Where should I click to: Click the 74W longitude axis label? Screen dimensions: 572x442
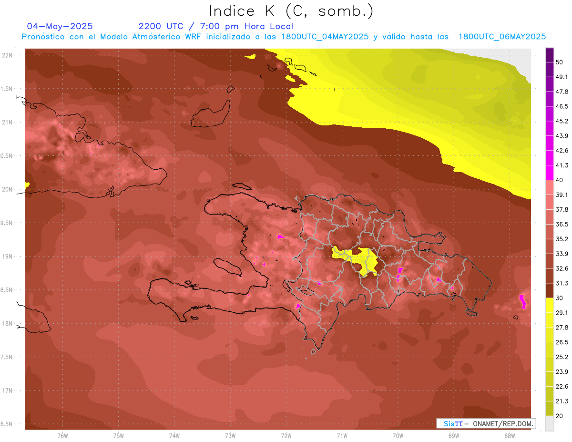point(174,436)
